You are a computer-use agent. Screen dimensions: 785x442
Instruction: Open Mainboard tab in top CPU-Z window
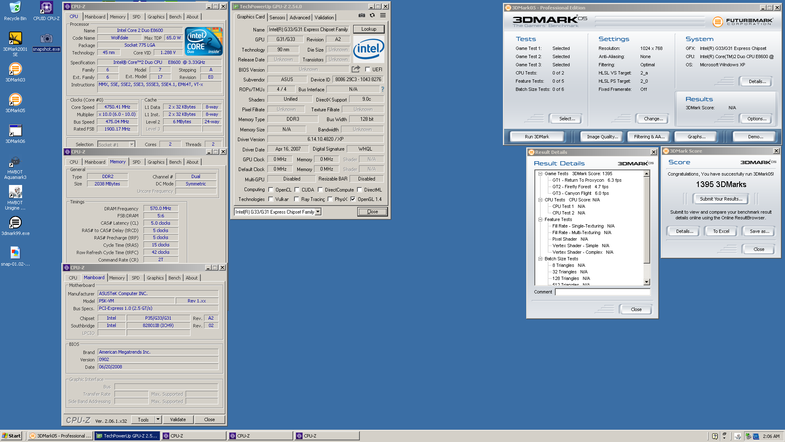(95, 17)
